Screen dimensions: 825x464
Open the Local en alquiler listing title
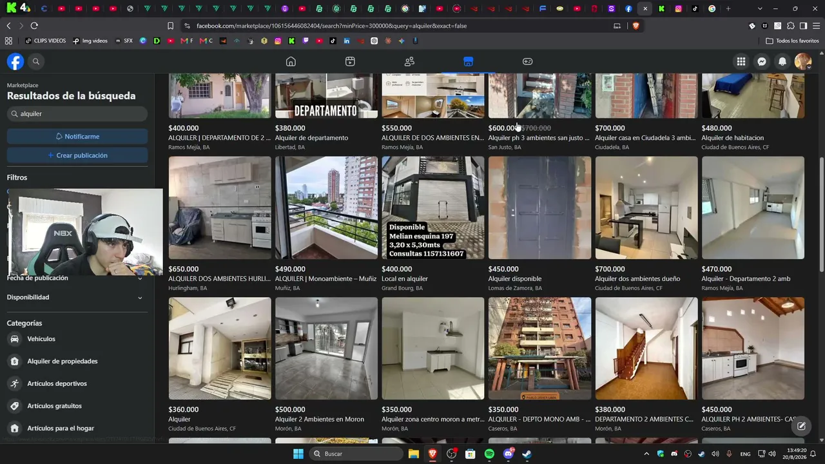pyautogui.click(x=405, y=279)
